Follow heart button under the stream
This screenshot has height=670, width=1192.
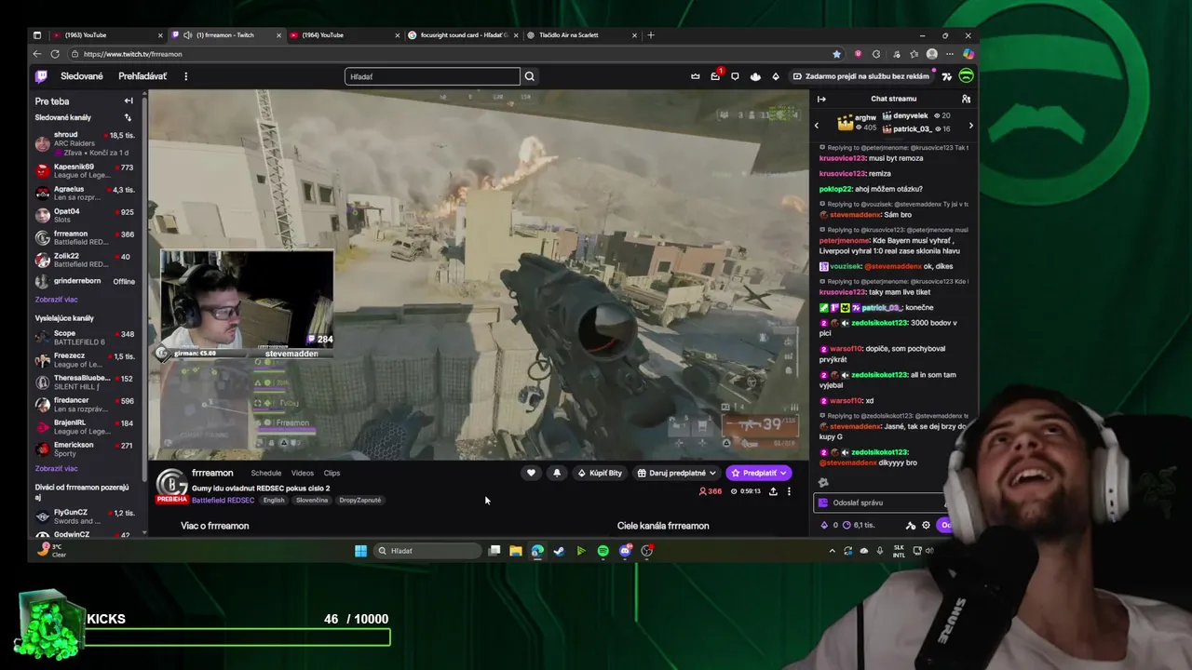point(531,473)
